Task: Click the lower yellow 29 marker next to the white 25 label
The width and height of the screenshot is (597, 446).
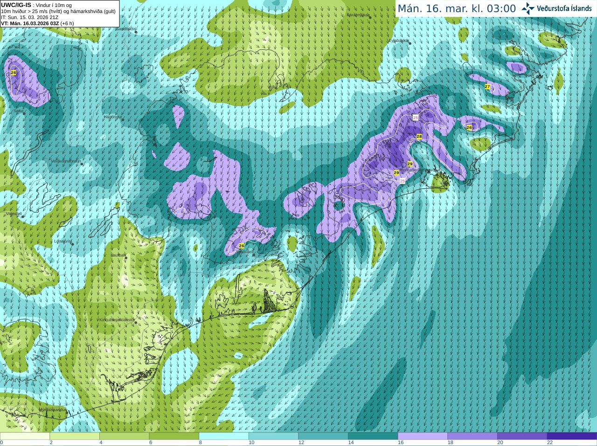Action: [396, 173]
